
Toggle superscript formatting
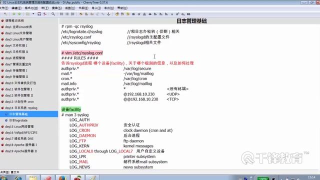click(177, 14)
